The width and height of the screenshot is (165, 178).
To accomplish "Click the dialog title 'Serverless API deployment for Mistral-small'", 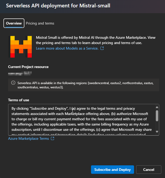I will pyautogui.click(x=58, y=6).
